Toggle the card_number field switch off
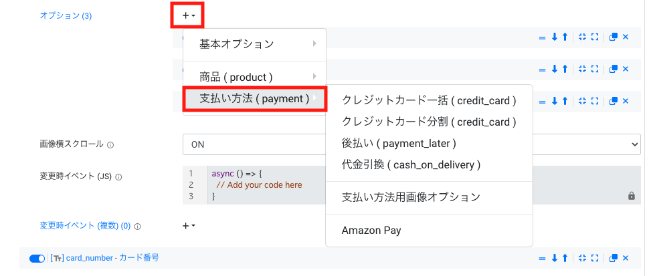The height and width of the screenshot is (276, 651). pos(37,258)
